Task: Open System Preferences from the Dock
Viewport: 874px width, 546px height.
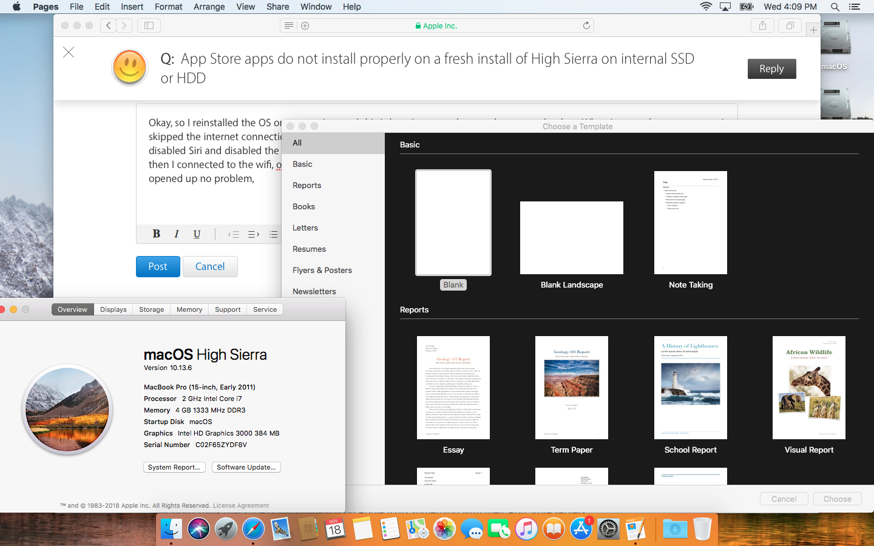Action: click(608, 529)
